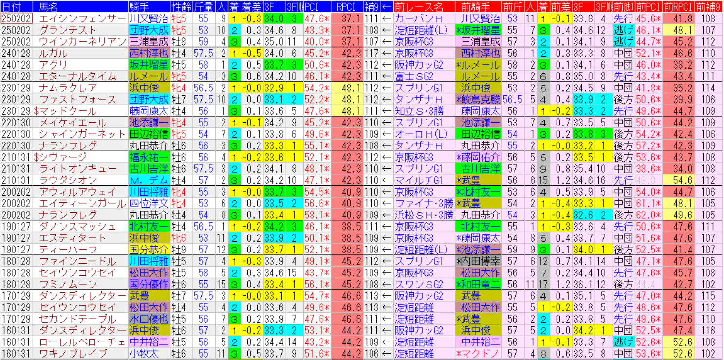Click the yellow 32.9 cell for ナムラクレア

[x=274, y=88]
